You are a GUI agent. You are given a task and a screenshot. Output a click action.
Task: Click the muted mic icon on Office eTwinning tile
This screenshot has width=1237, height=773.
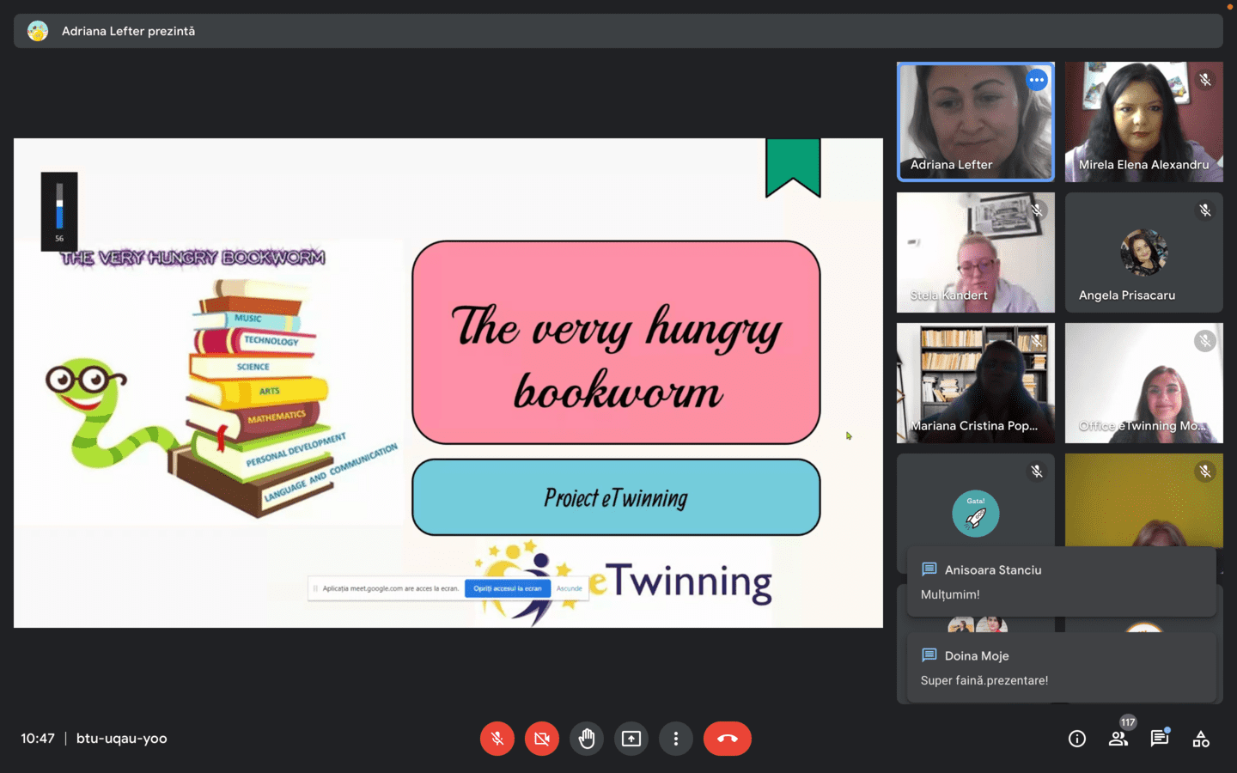1205,341
